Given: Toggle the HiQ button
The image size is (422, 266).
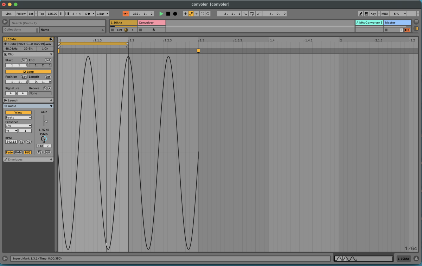Looking at the screenshot, I should pyautogui.click(x=27, y=152).
